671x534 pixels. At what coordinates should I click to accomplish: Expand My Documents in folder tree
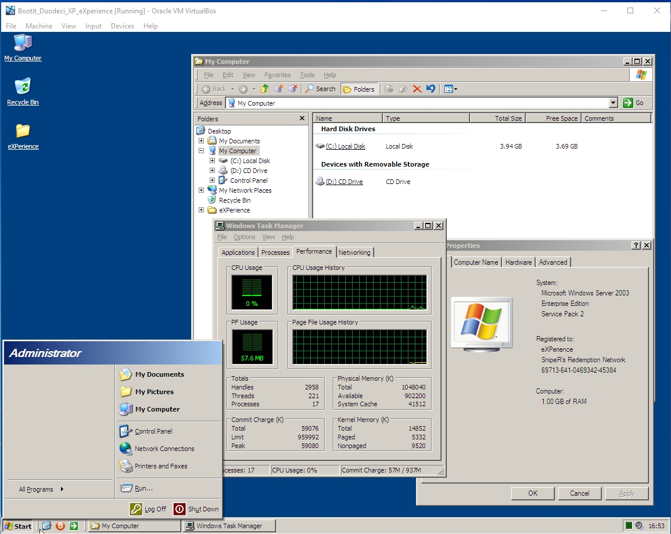[x=201, y=140]
